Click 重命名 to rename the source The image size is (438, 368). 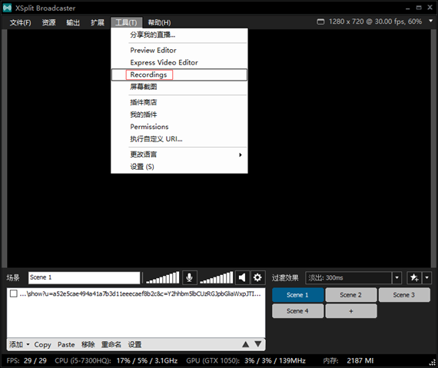point(111,344)
